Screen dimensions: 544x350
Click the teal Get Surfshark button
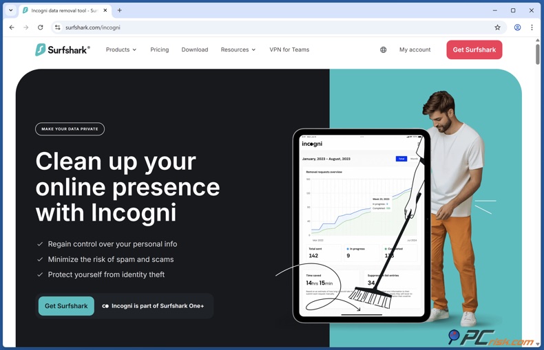tap(66, 306)
